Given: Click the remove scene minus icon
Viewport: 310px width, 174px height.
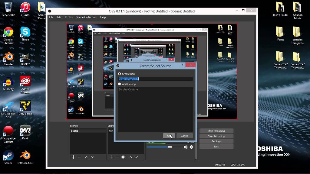Looking at the screenshot, I should pyautogui.click(x=80, y=157).
